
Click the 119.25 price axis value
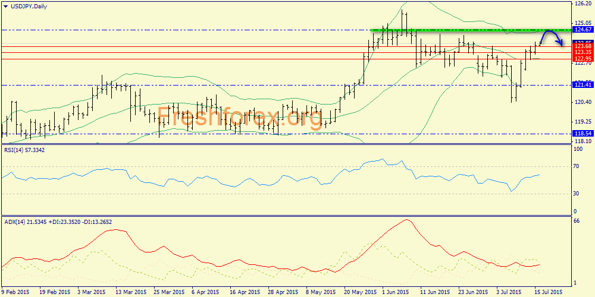[x=584, y=122]
